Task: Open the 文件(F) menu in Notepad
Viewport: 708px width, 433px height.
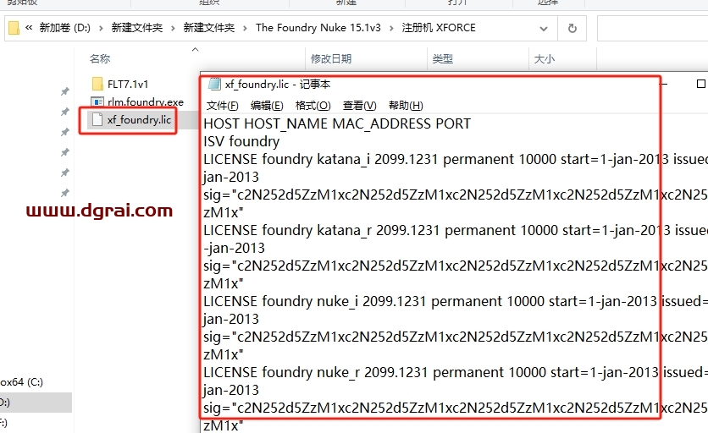Action: pyautogui.click(x=222, y=106)
